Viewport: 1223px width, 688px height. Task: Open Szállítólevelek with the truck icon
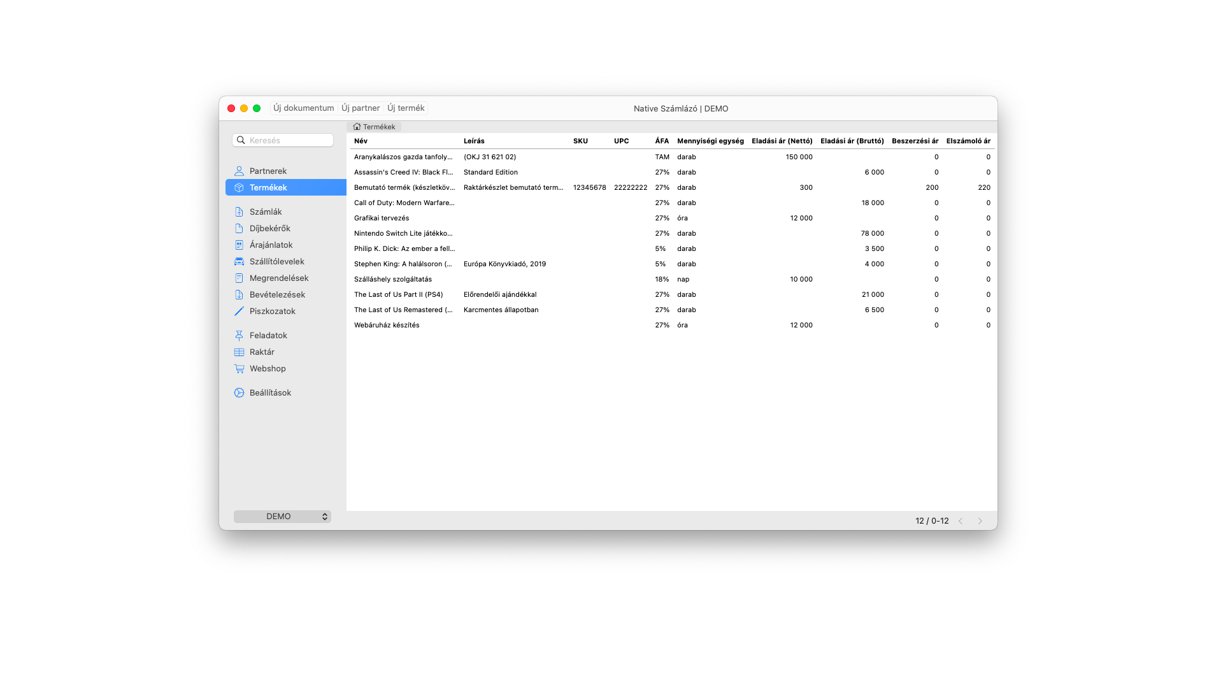[x=239, y=261]
